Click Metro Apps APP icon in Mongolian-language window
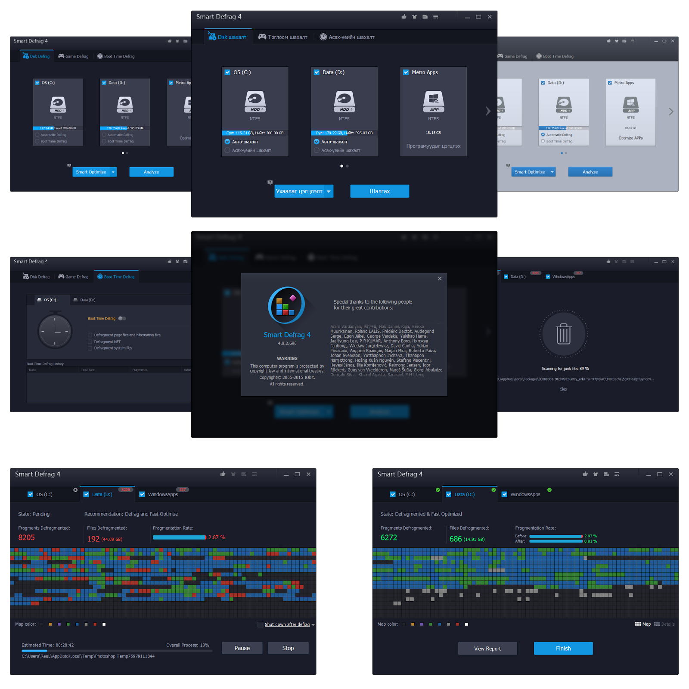689x689 pixels. (434, 102)
